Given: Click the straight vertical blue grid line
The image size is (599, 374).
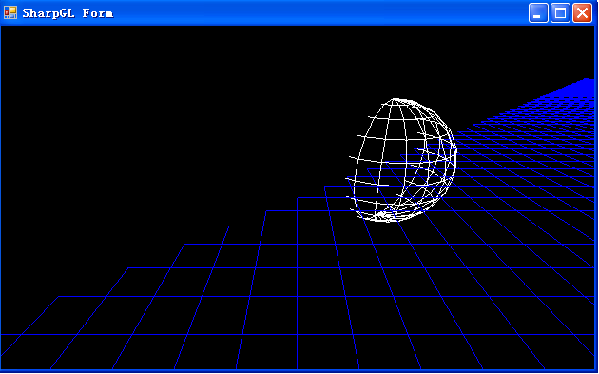Looking at the screenshot, I should [298, 283].
